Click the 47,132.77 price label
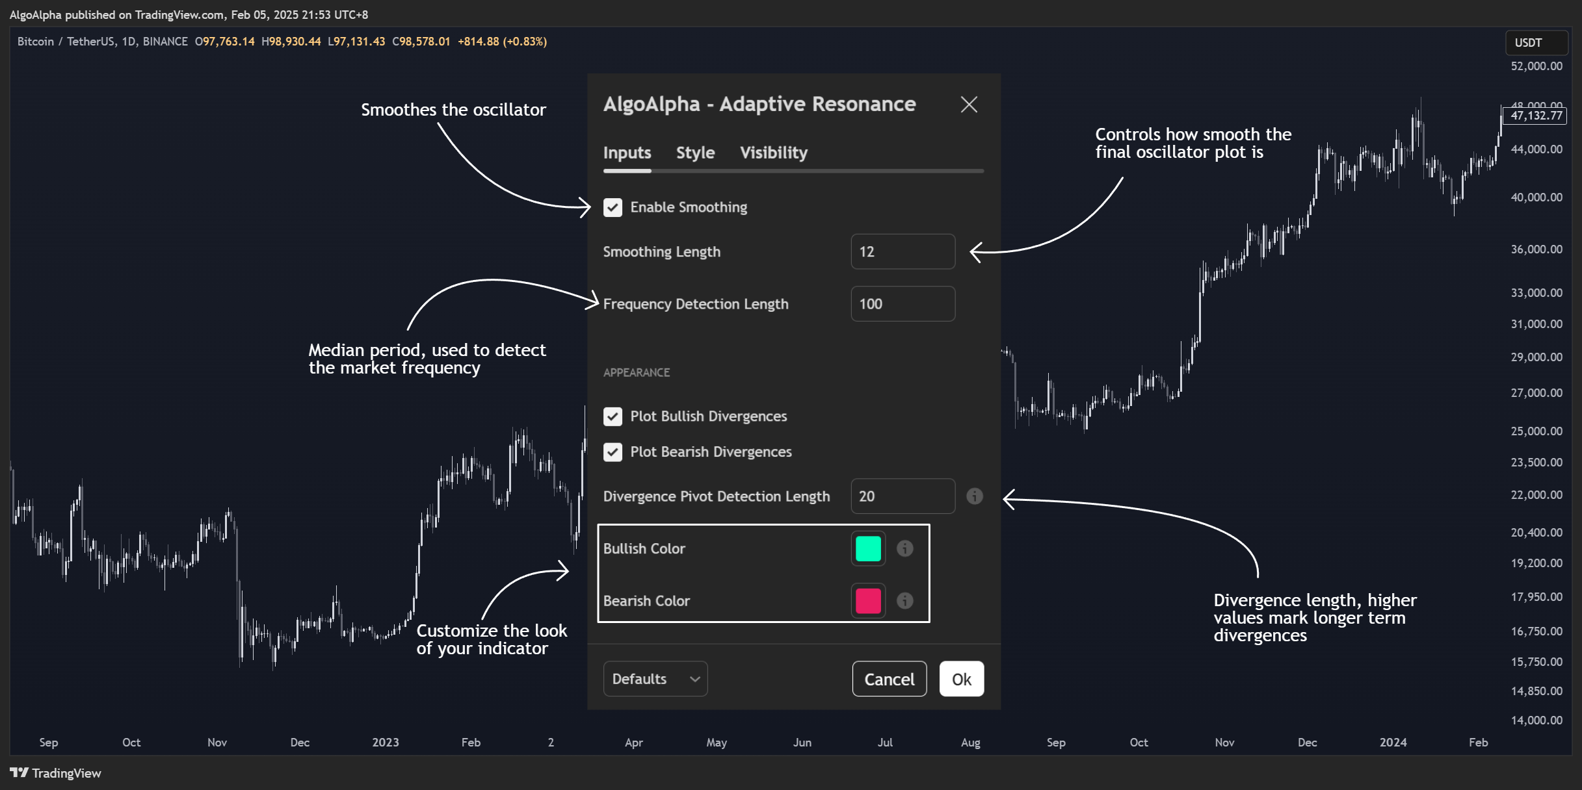This screenshot has width=1582, height=790. point(1536,116)
